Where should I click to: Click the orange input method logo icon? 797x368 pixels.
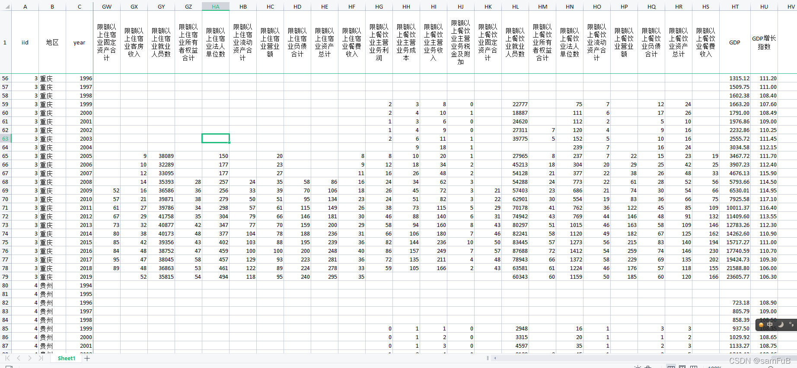click(761, 324)
